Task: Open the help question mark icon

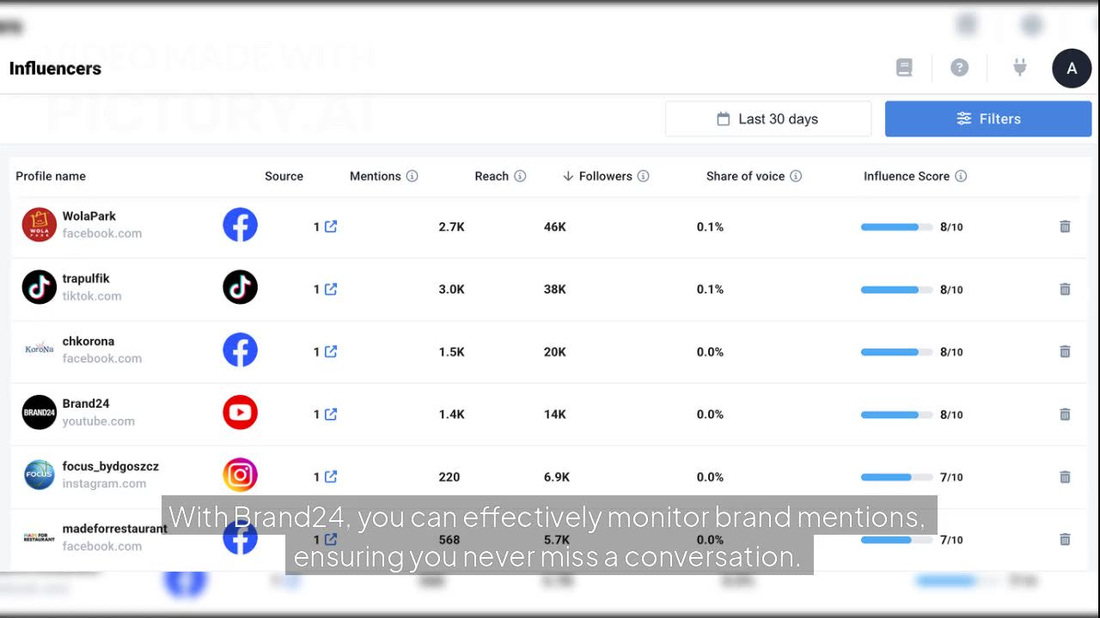Action: (959, 68)
